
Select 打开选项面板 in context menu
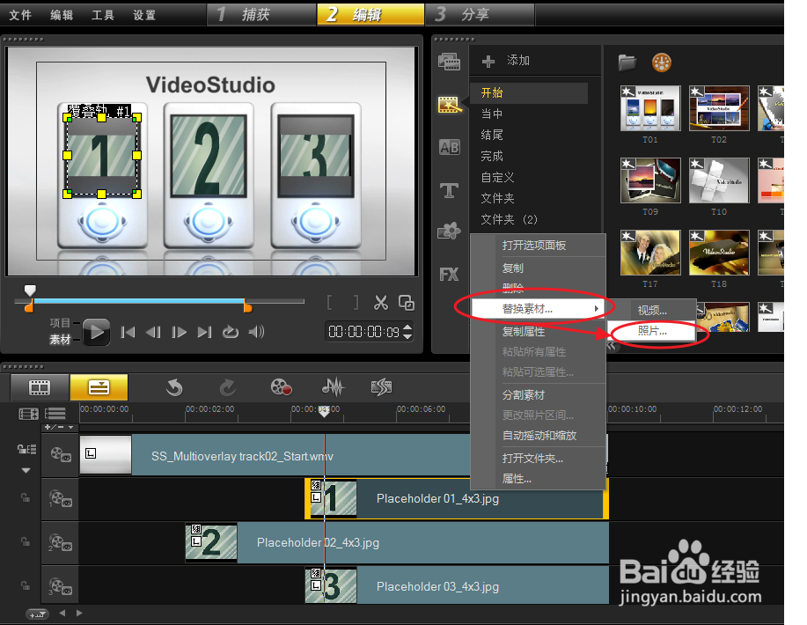pos(534,245)
